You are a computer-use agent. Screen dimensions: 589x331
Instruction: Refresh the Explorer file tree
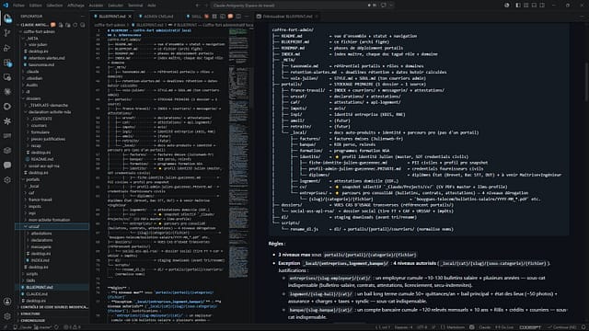click(x=75, y=25)
